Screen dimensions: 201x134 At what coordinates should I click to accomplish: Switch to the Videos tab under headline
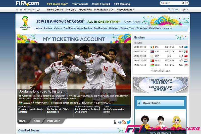click(37, 121)
